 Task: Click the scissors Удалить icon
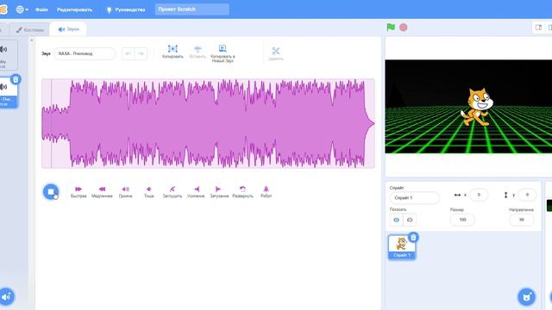tap(276, 53)
